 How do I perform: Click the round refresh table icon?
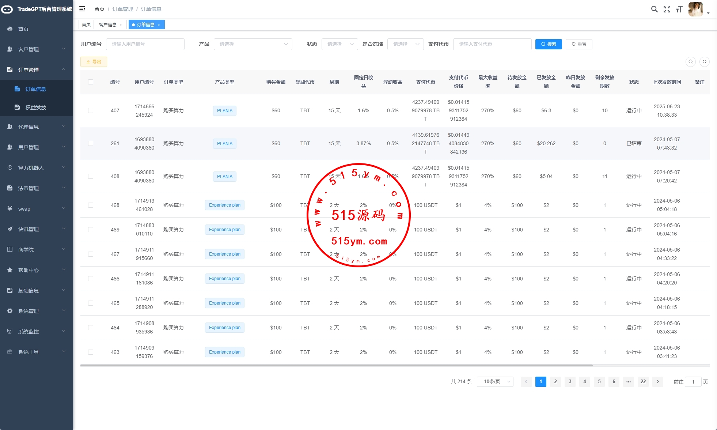(704, 62)
